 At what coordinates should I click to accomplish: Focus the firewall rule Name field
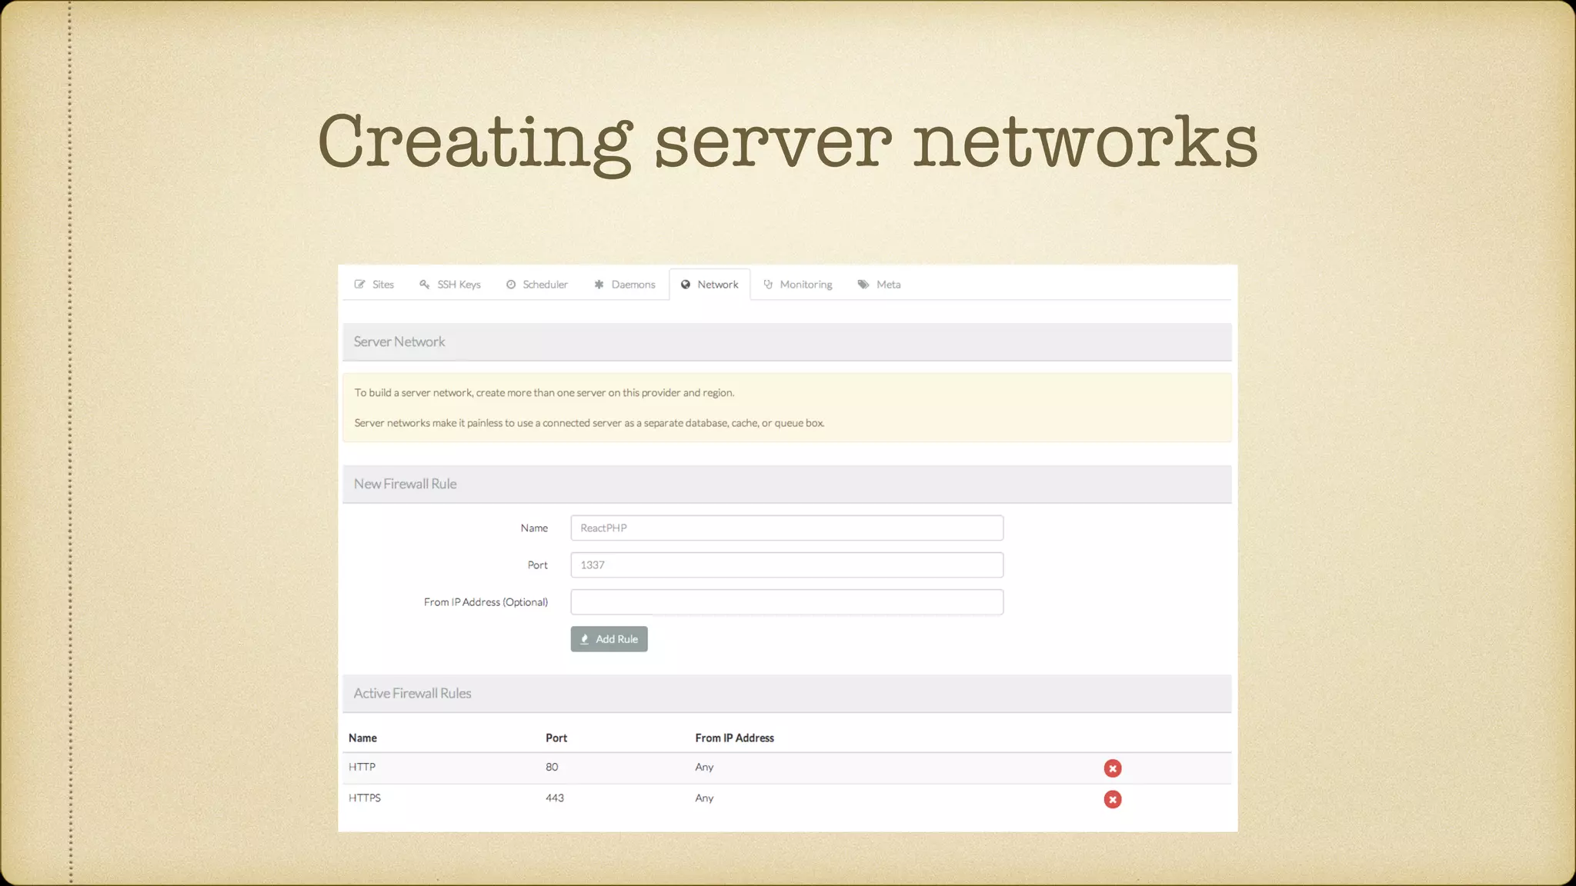(x=786, y=528)
